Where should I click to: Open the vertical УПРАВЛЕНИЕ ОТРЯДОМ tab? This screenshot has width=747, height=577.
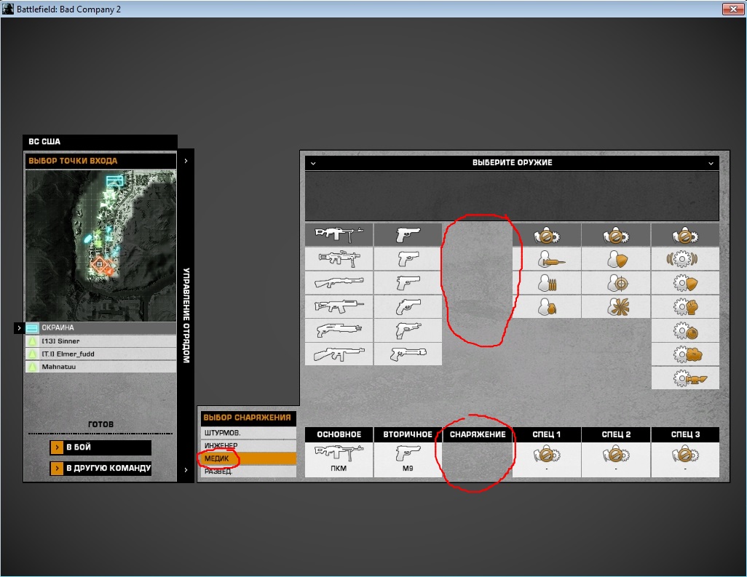pos(186,315)
